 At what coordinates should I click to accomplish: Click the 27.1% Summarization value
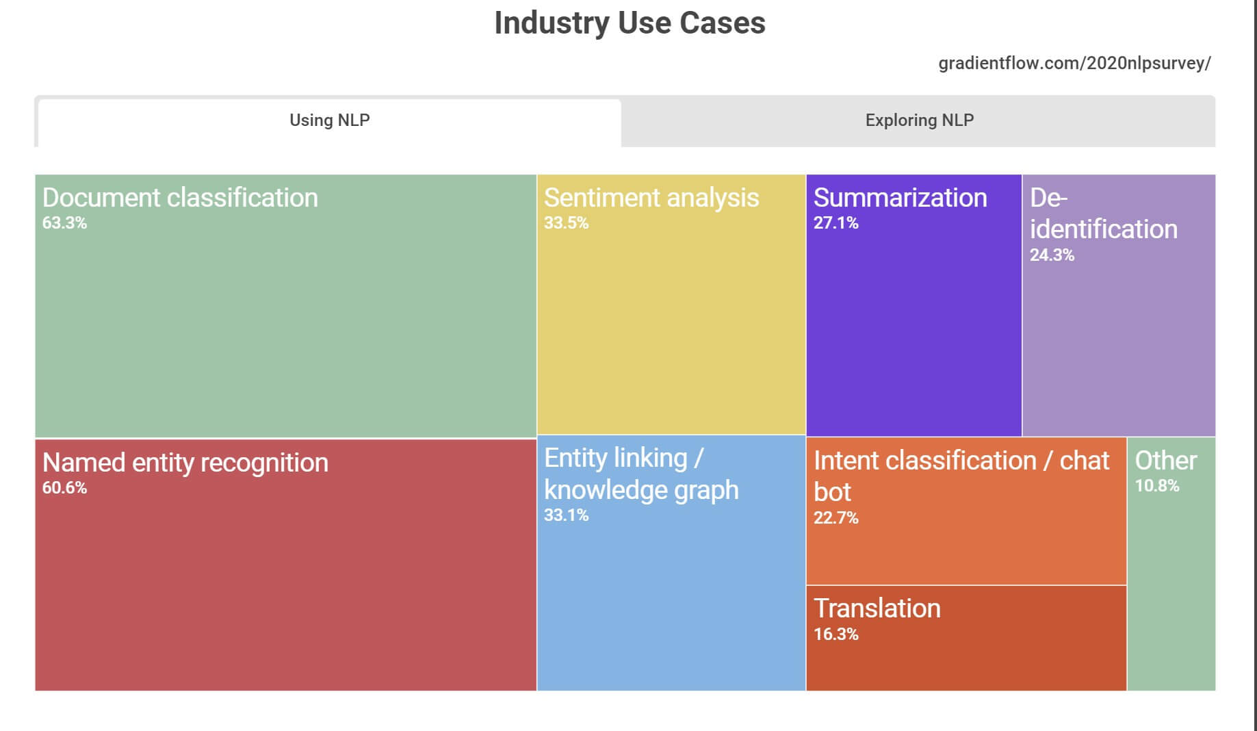[x=835, y=223]
